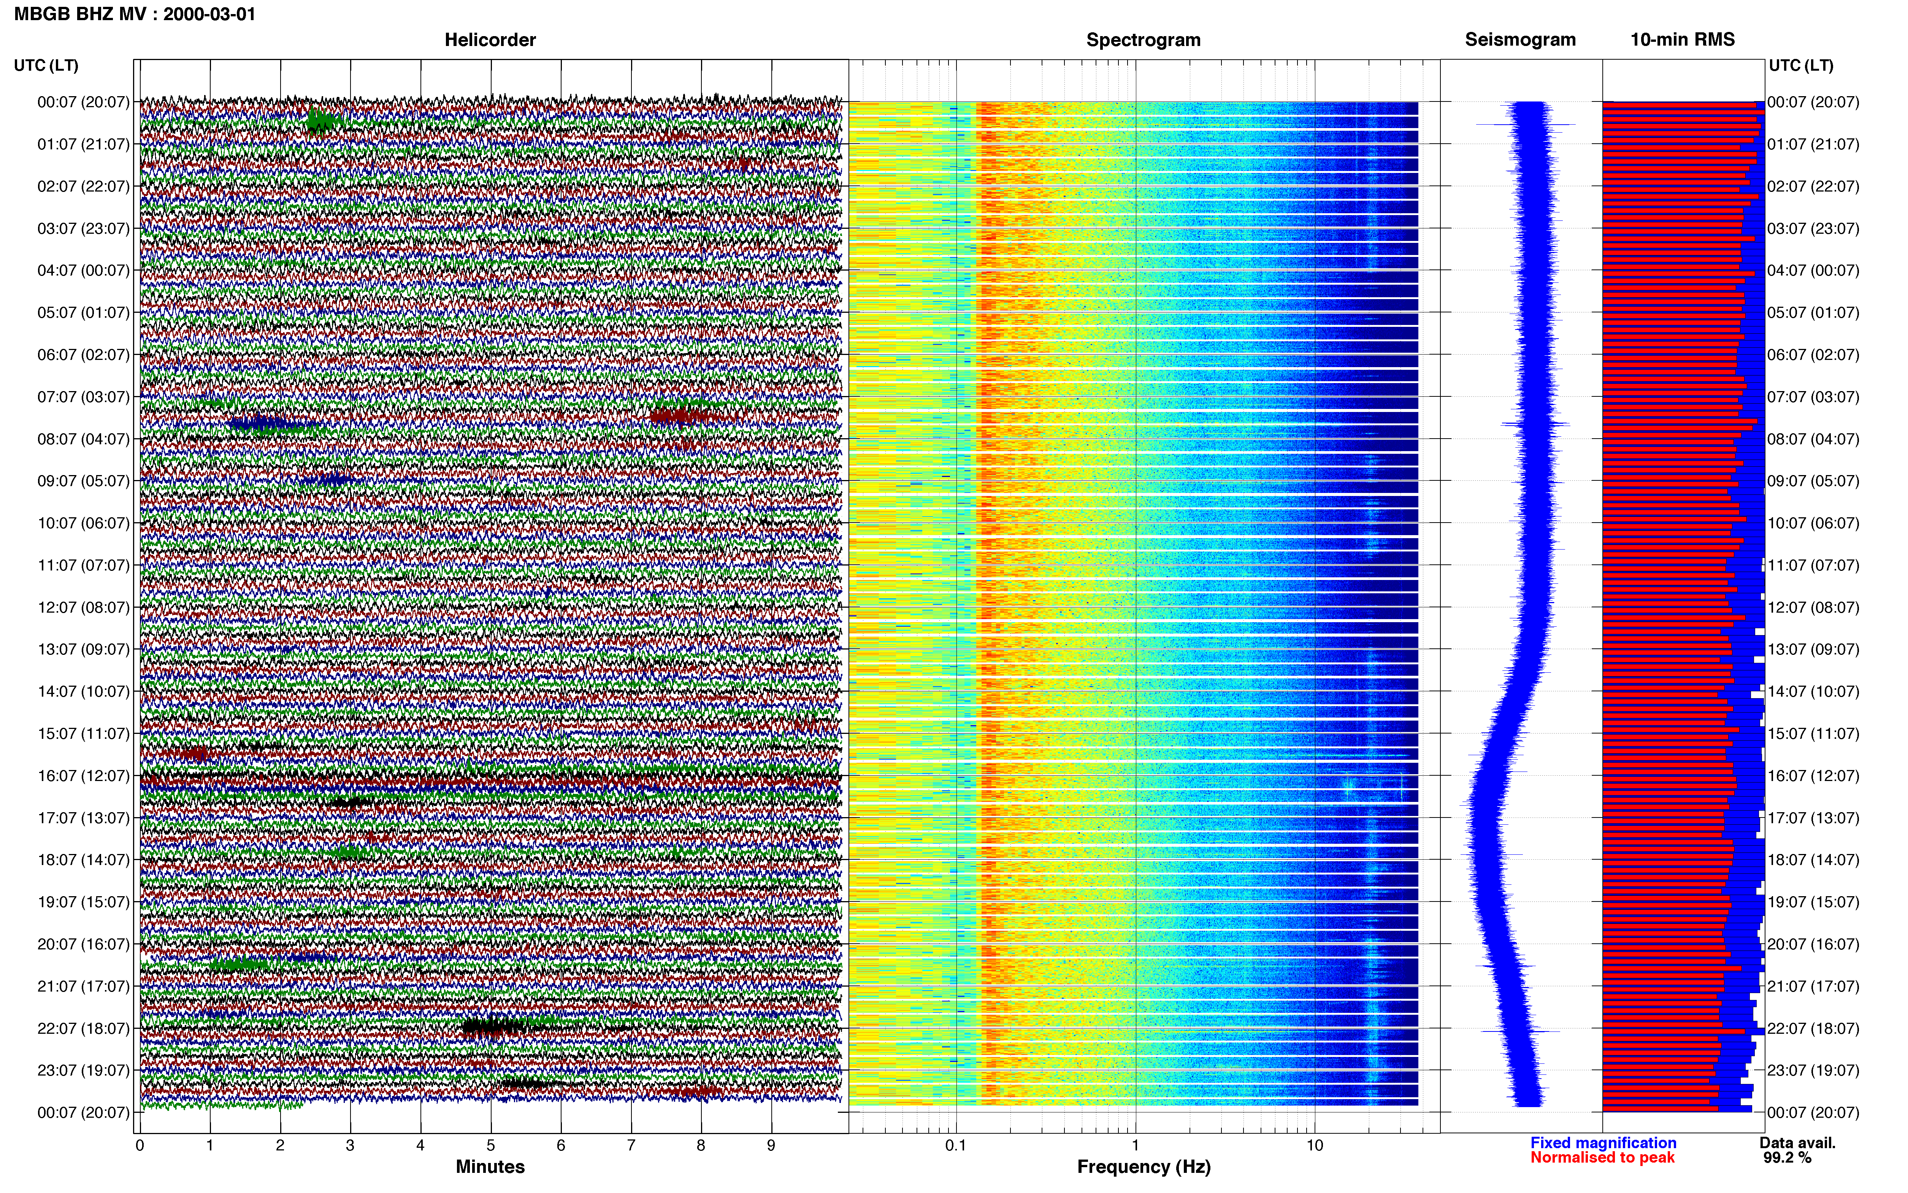Click the Minutes axis label
Viewport: 1908px width, 1193px height.
point(490,1166)
